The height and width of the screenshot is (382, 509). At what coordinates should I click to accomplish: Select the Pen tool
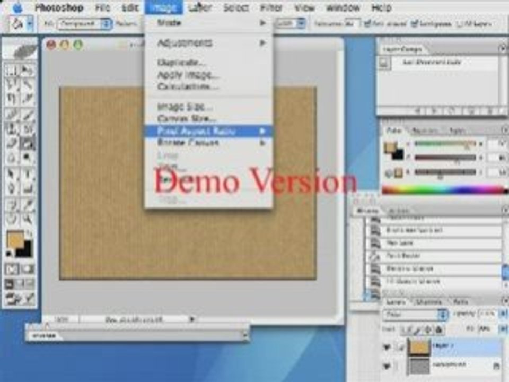click(12, 189)
